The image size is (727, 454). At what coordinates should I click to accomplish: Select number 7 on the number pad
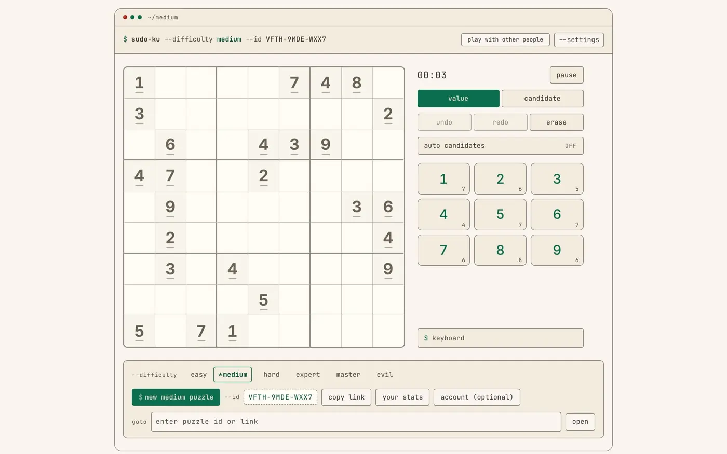pyautogui.click(x=443, y=250)
